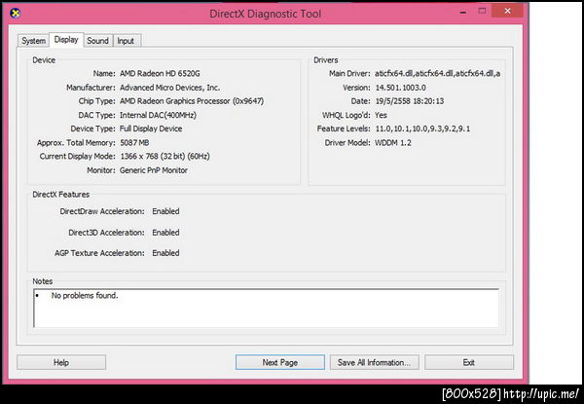Click the Exit button
This screenshot has width=584, height=404.
(469, 362)
